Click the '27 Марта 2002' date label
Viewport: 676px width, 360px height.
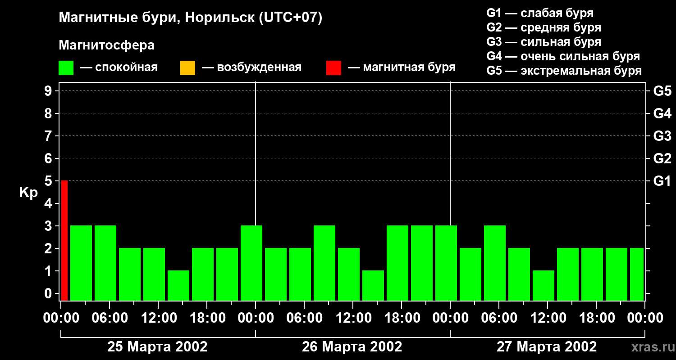(547, 347)
